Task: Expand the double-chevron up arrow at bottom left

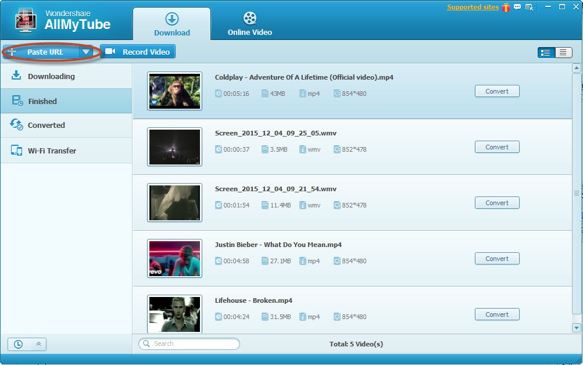Action: pyautogui.click(x=38, y=344)
